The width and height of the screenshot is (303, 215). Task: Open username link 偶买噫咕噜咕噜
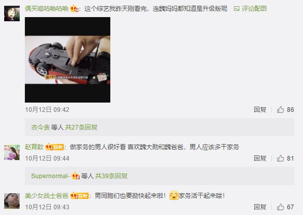(47, 8)
